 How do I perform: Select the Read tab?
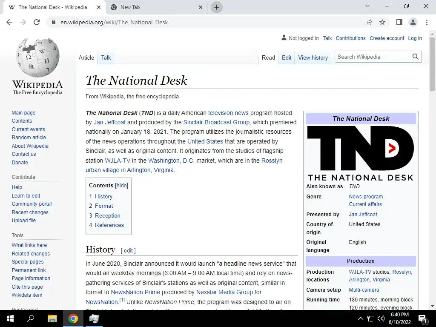[268, 57]
